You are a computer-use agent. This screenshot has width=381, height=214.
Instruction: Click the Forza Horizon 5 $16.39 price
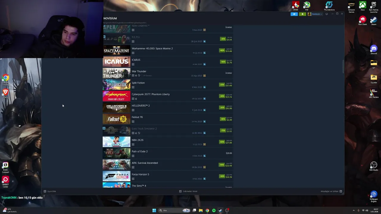point(229,177)
